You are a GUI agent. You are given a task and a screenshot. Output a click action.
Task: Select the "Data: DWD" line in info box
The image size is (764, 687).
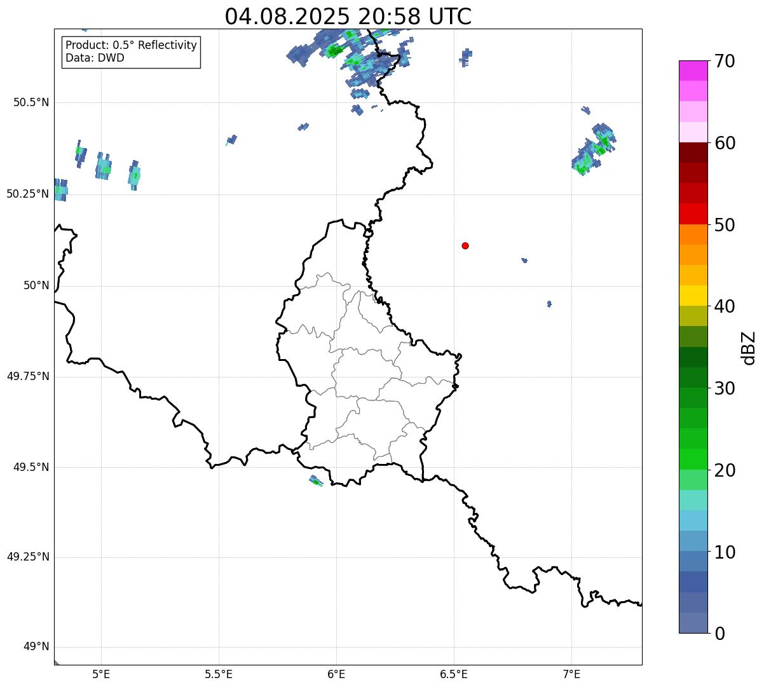(x=95, y=58)
